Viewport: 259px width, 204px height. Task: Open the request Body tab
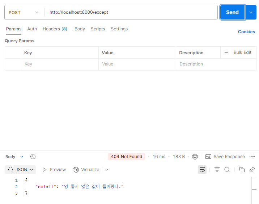tap(80, 29)
